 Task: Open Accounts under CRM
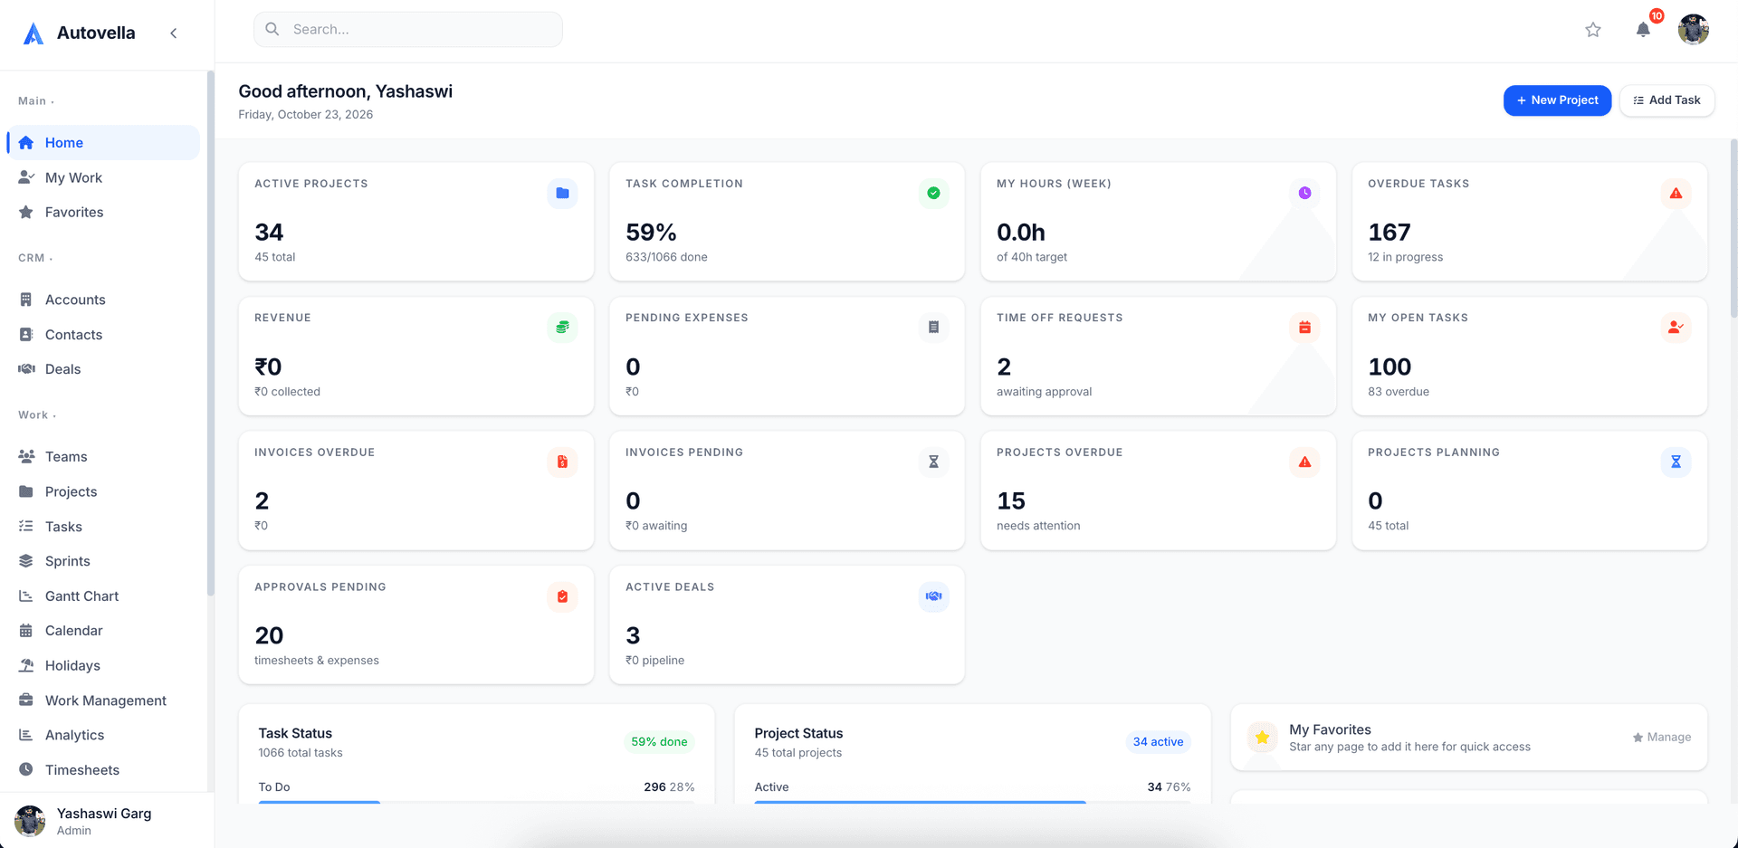tap(103, 300)
